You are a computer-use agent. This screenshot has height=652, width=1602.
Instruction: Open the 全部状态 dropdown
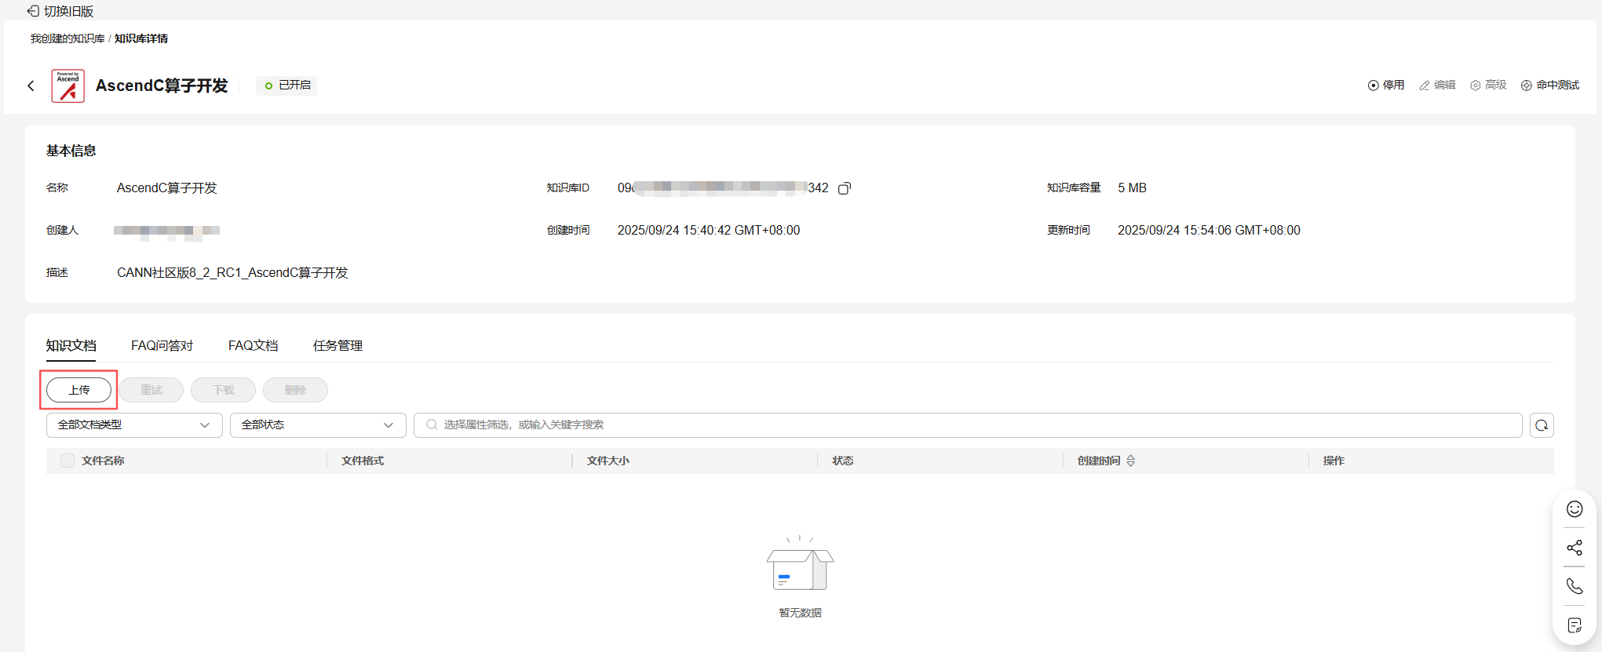pyautogui.click(x=318, y=424)
